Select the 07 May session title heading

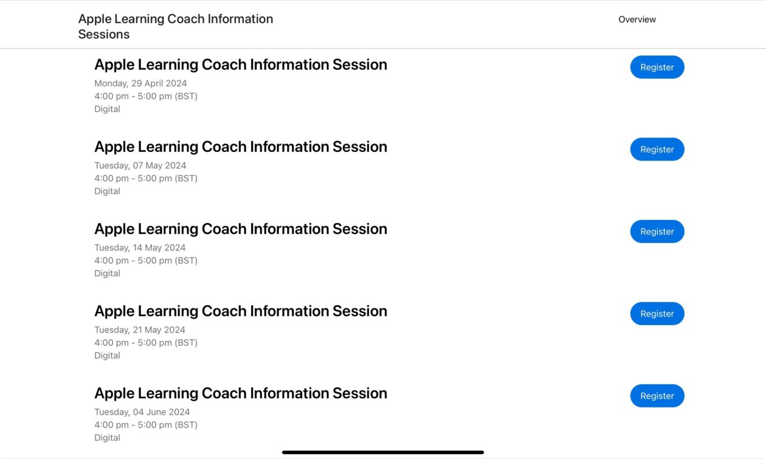[x=241, y=147]
